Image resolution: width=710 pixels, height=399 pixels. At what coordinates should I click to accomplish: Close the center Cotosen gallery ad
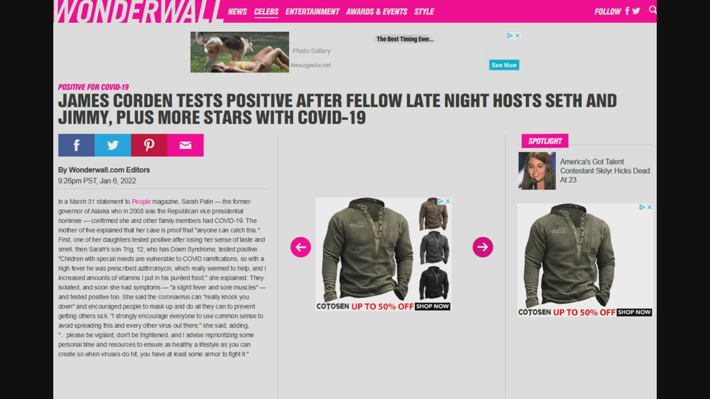click(x=448, y=201)
